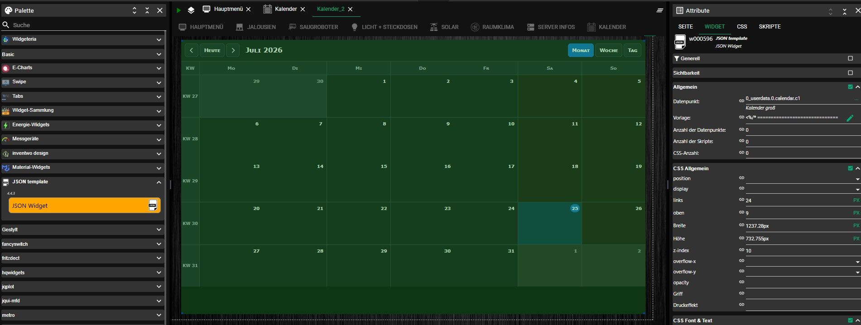Image resolution: width=861 pixels, height=325 pixels.
Task: Expand the E-Charts palette group
Action: [159, 68]
